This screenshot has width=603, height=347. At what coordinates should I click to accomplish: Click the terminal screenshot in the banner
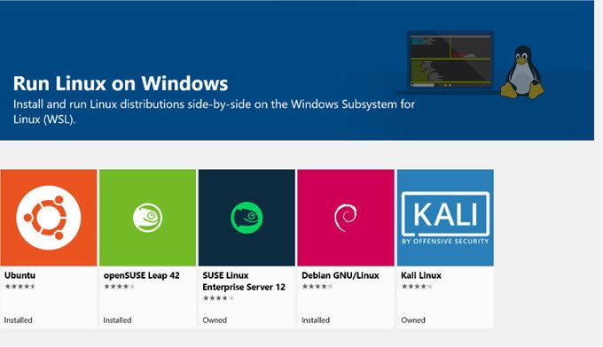point(450,61)
